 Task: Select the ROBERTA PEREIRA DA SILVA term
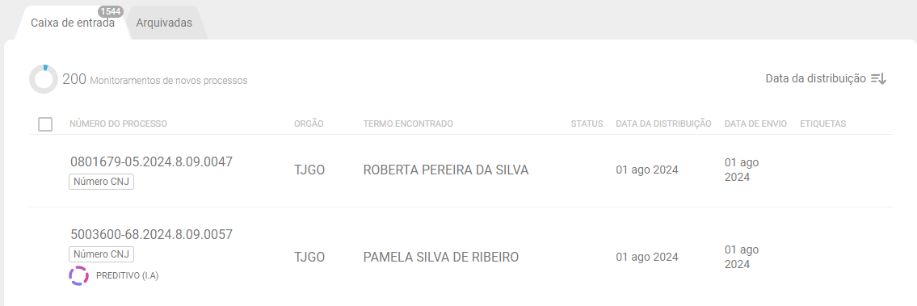pyautogui.click(x=446, y=170)
